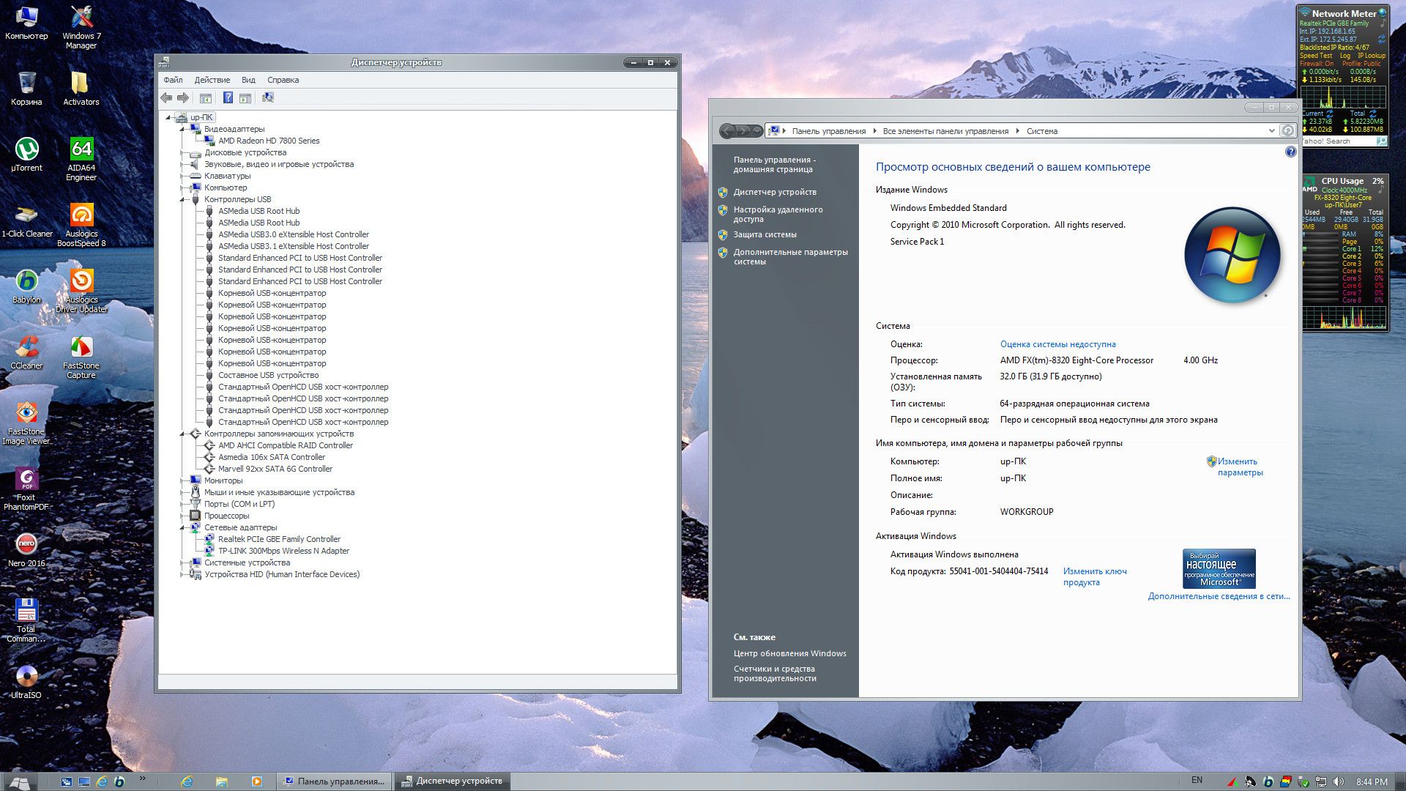Click Изменить параметры link
1406x791 pixels.
click(x=1240, y=467)
